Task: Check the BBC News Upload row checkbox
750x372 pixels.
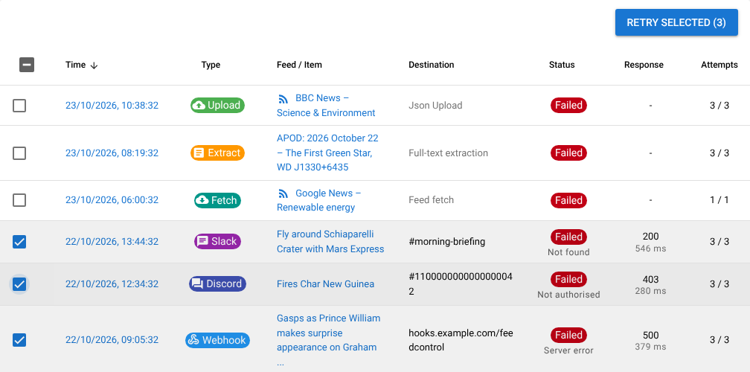Action: pyautogui.click(x=19, y=106)
